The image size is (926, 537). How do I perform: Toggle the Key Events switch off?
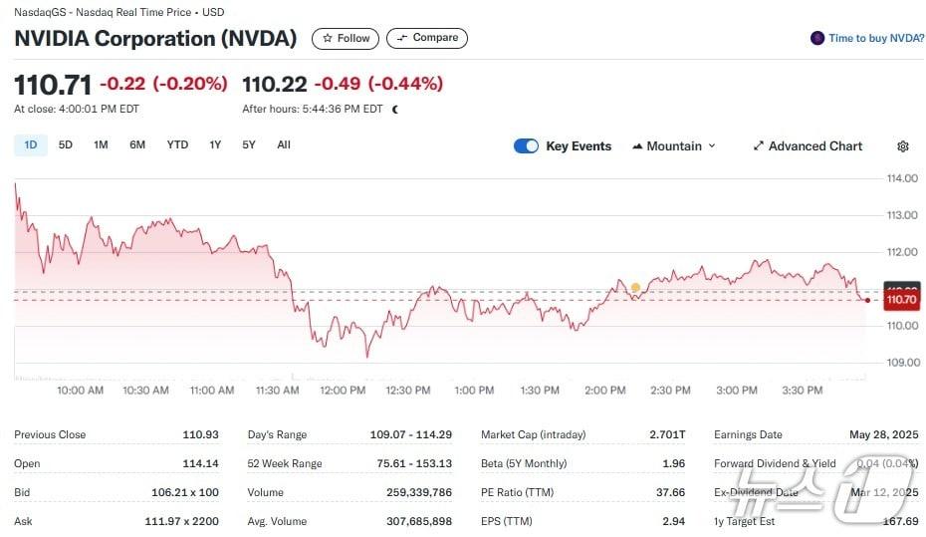pos(526,146)
